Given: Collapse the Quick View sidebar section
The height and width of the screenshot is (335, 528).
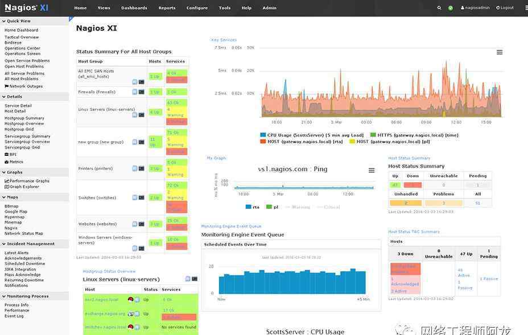Looking at the screenshot, I should [x=34, y=21].
